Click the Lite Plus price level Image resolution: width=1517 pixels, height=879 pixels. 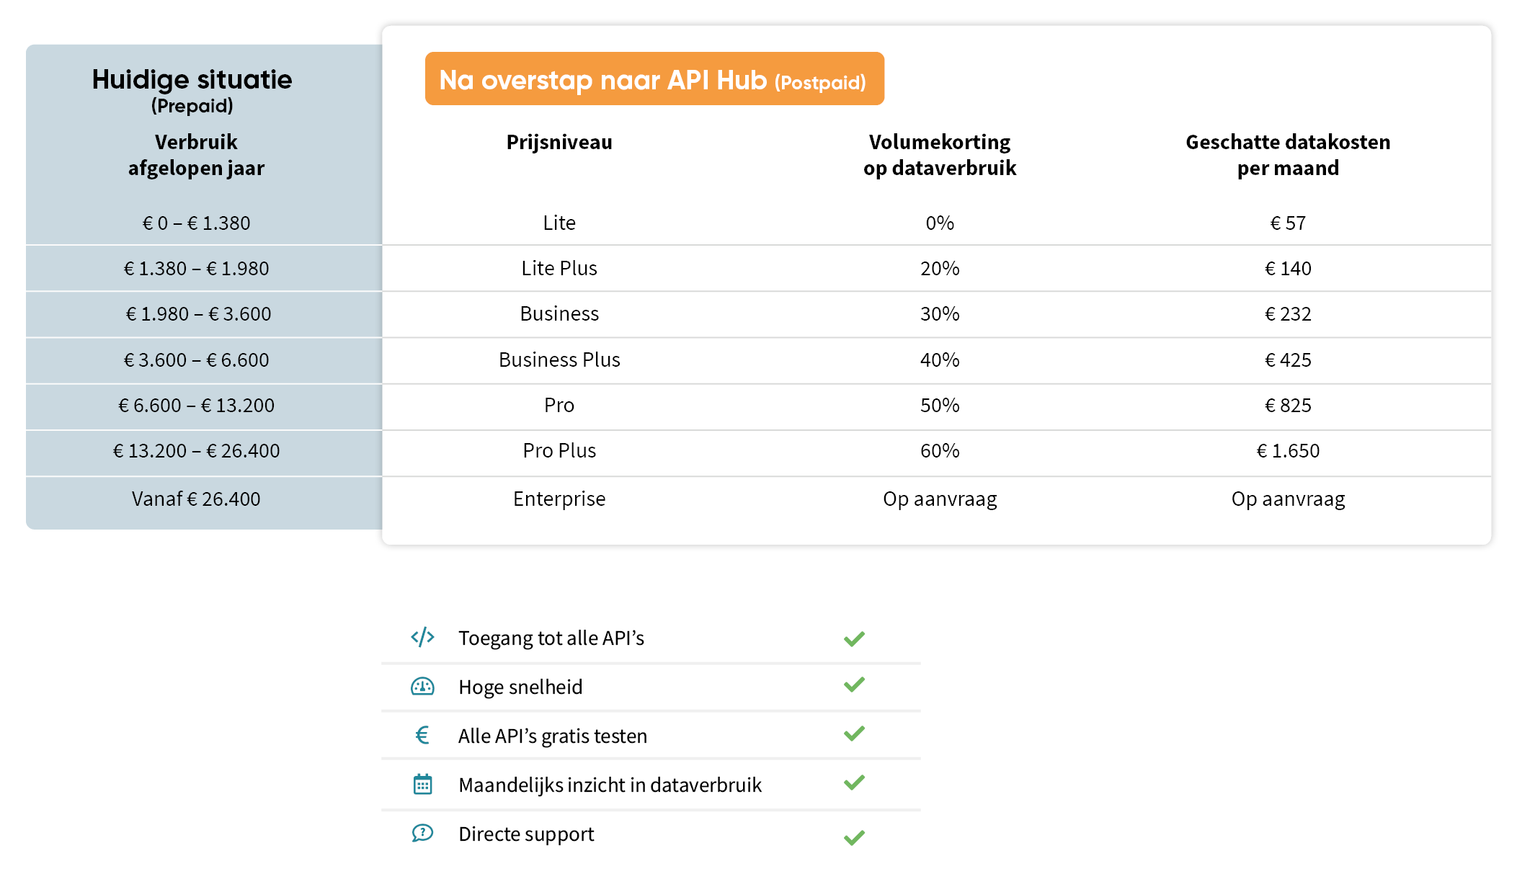point(559,268)
